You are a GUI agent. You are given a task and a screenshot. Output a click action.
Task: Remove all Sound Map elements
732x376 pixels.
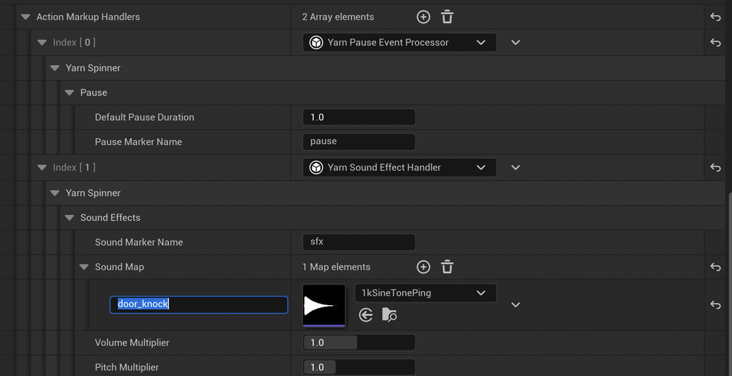447,267
